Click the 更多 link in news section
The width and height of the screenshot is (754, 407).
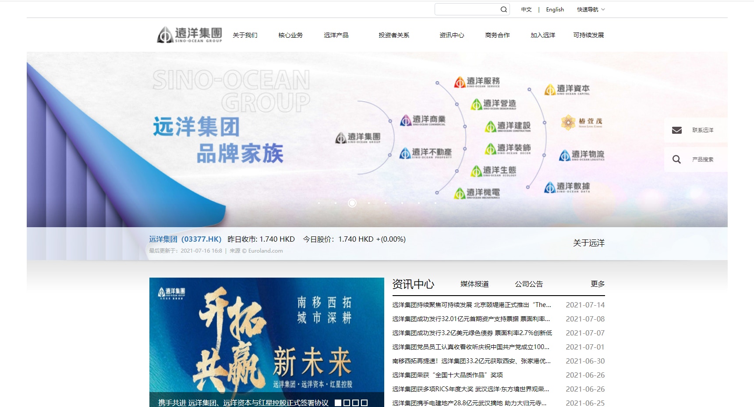pyautogui.click(x=597, y=284)
